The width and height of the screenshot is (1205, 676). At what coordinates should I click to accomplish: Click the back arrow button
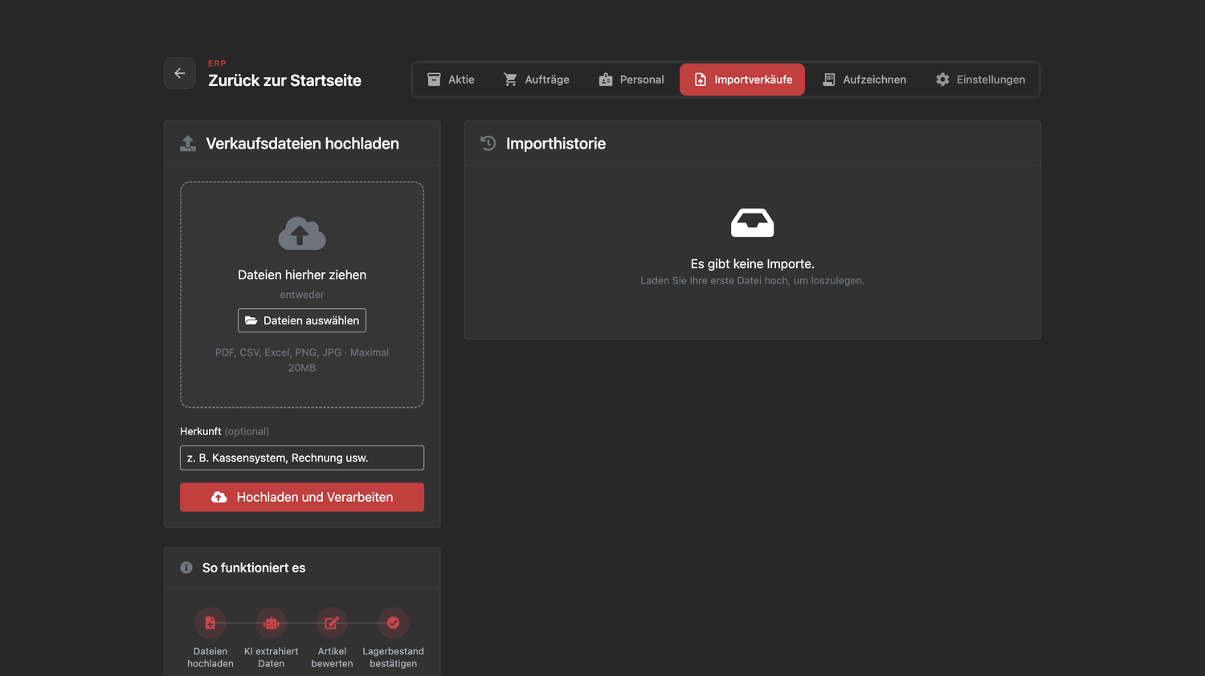tap(179, 73)
